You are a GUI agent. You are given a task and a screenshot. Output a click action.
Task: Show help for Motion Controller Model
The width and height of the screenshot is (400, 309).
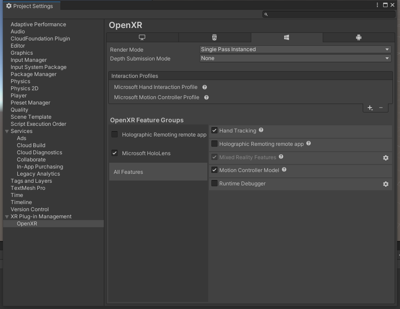pyautogui.click(x=284, y=169)
